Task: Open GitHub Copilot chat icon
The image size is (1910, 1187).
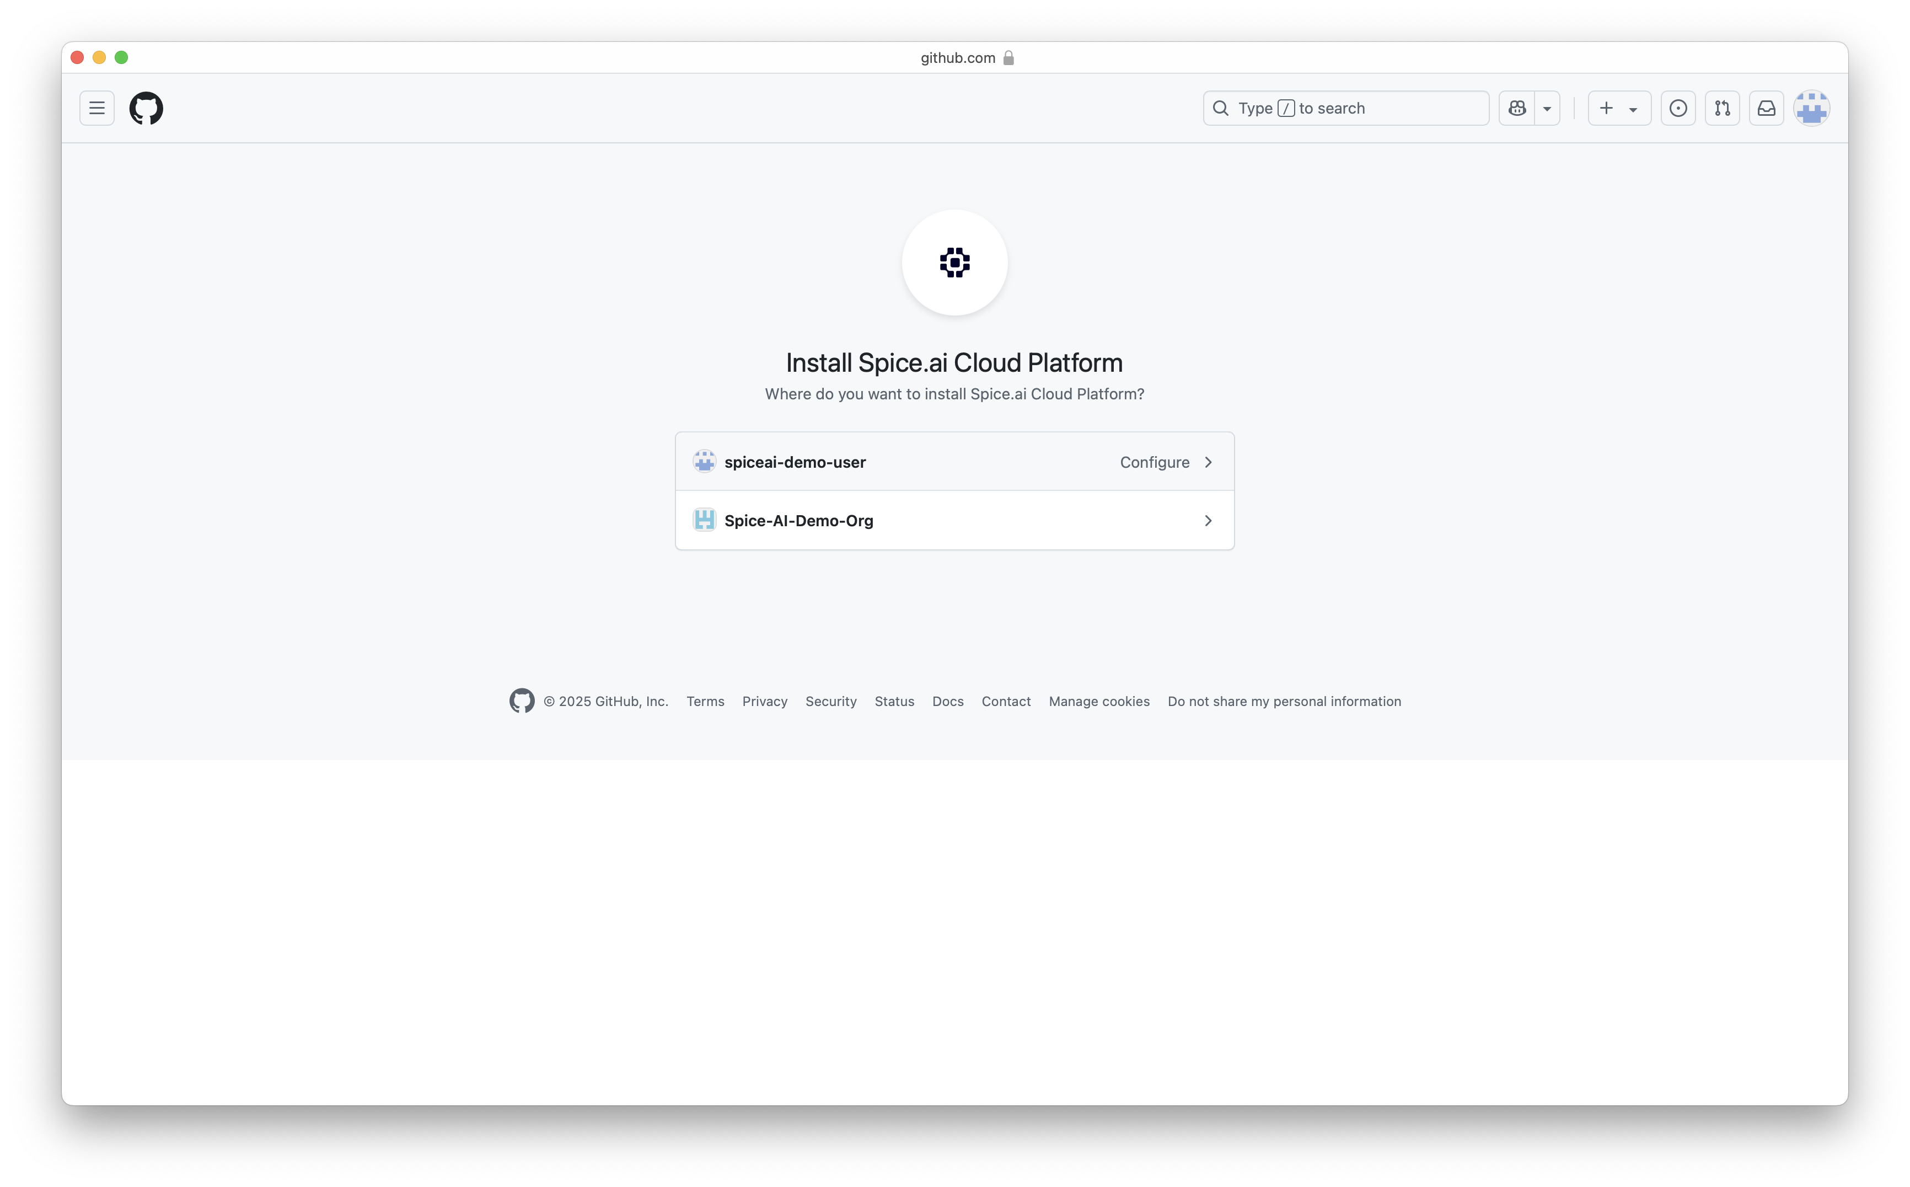Action: (1516, 108)
